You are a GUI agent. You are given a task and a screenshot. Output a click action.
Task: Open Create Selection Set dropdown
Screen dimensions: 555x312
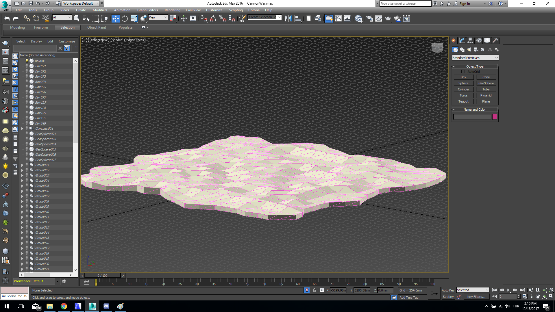click(265, 17)
